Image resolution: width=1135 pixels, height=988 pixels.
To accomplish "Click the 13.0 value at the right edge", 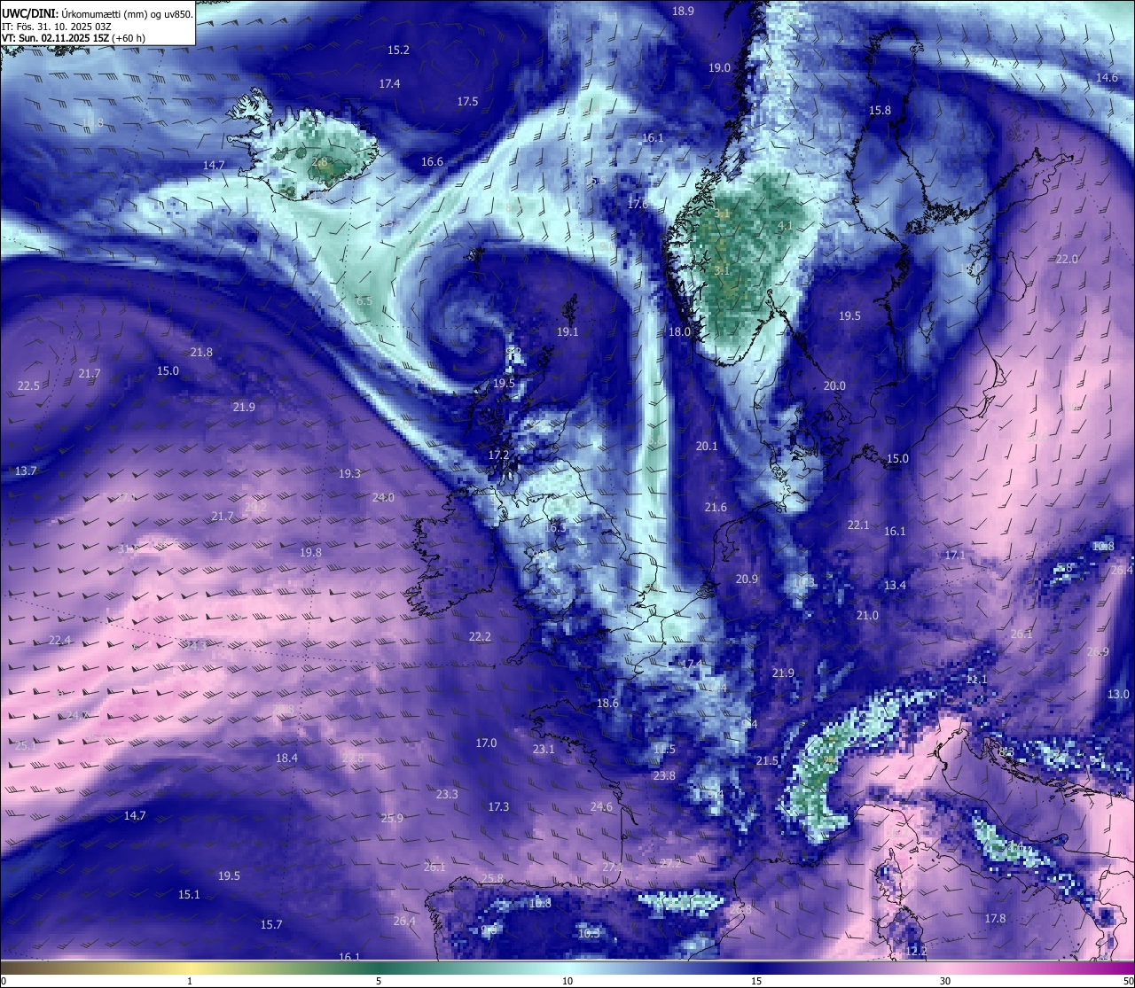I will pyautogui.click(x=1118, y=695).
